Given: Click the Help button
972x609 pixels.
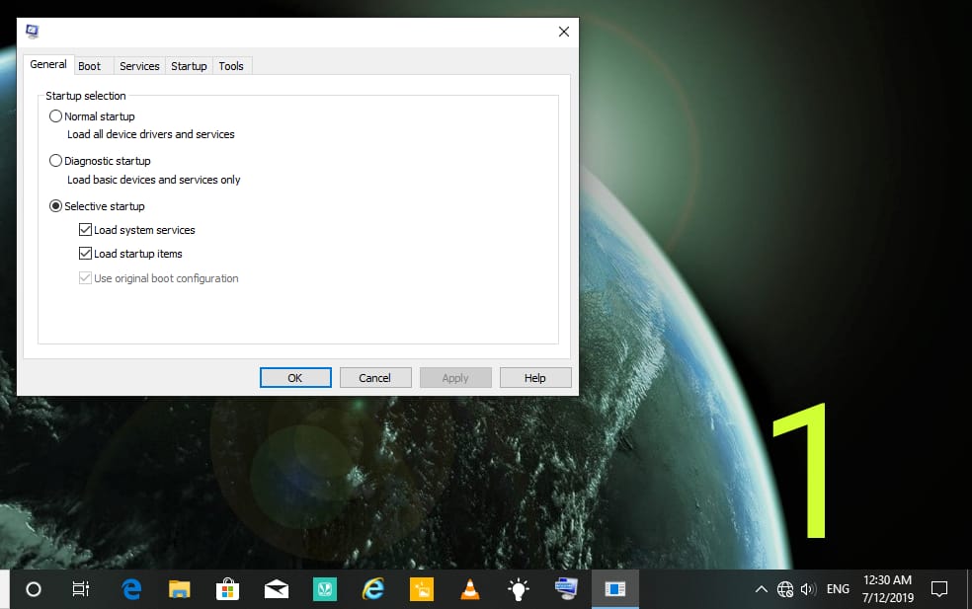Looking at the screenshot, I should click(535, 378).
